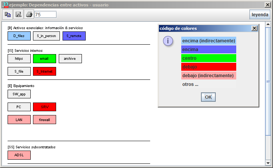Select the firewall equipment node

[x=44, y=120]
